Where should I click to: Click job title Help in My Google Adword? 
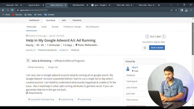pyautogui.click(x=61, y=40)
